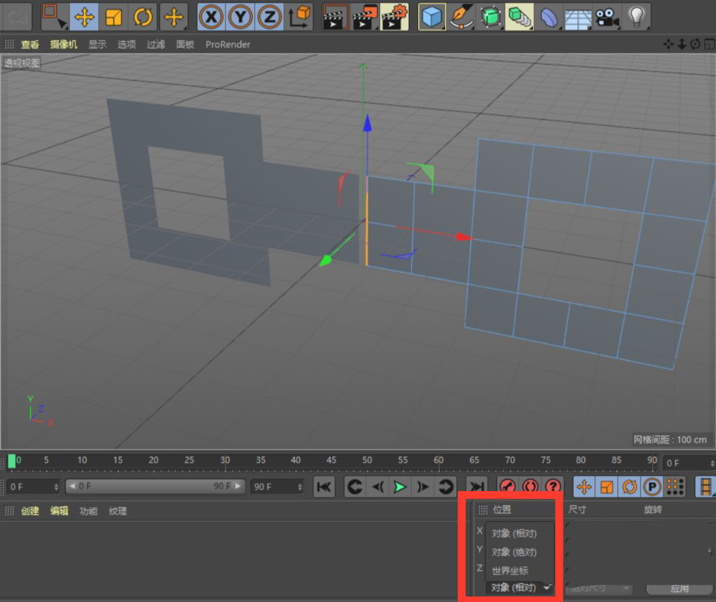Viewport: 716px width, 602px height.
Task: Toggle Y axis lock
Action: pyautogui.click(x=240, y=17)
